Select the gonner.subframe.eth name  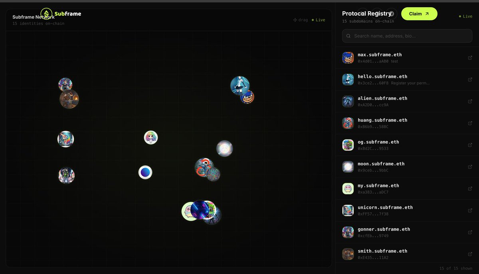click(384, 229)
